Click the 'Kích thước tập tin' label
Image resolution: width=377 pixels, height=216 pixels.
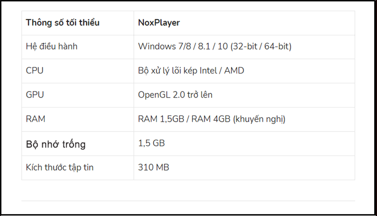point(60,167)
